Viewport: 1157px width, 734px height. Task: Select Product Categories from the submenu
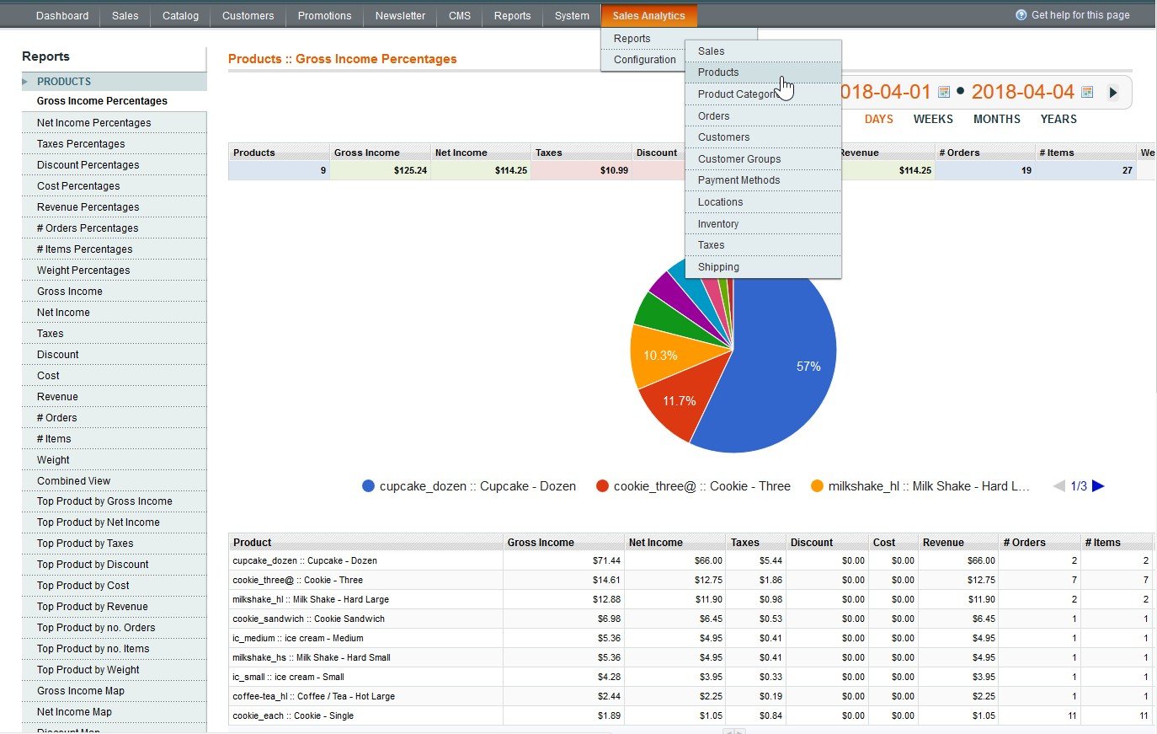tap(736, 94)
